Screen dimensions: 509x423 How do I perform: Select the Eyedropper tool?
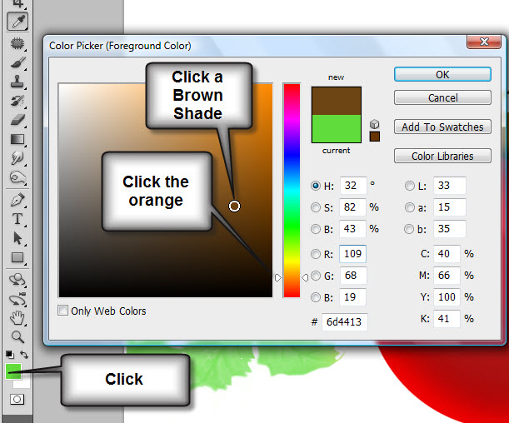[17, 22]
